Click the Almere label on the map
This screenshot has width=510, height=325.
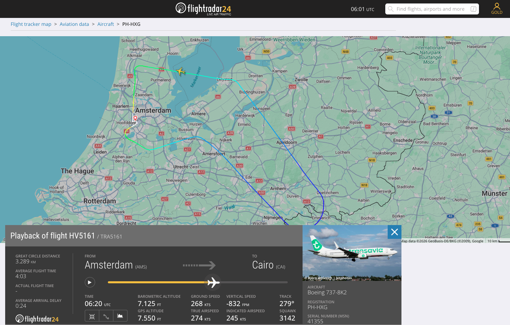coord(198,114)
